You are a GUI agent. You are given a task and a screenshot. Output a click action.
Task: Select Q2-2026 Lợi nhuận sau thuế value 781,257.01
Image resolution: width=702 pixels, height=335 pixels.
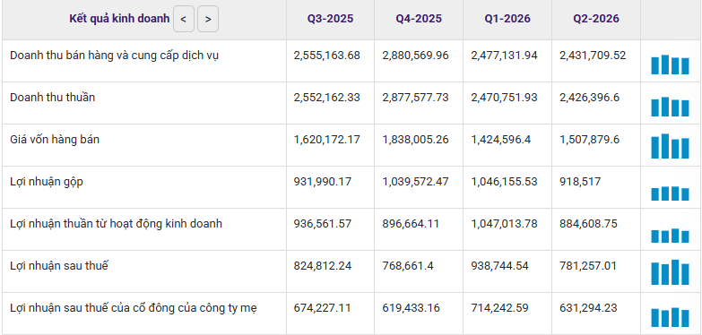tap(588, 266)
